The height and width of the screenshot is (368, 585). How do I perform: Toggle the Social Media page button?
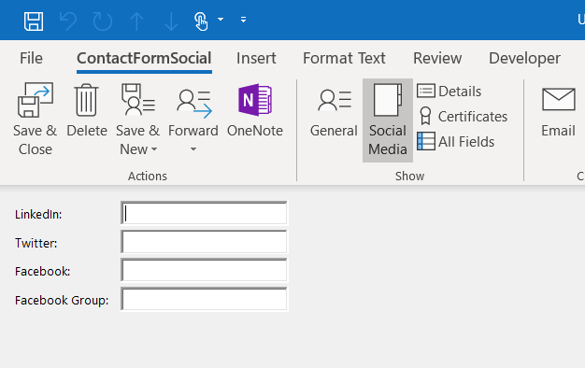(388, 120)
